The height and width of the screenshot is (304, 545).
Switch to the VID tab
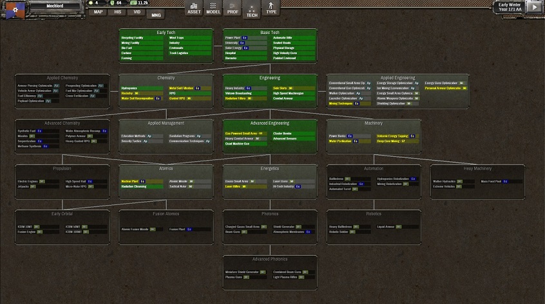click(x=137, y=12)
